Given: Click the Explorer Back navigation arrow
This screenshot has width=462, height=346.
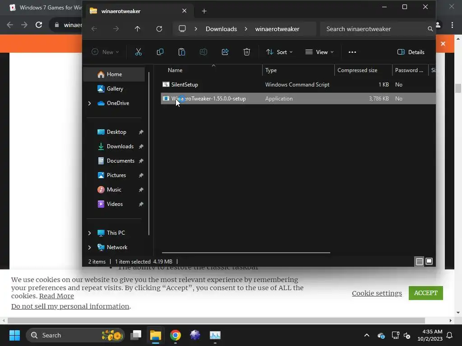Looking at the screenshot, I should [x=94, y=29].
